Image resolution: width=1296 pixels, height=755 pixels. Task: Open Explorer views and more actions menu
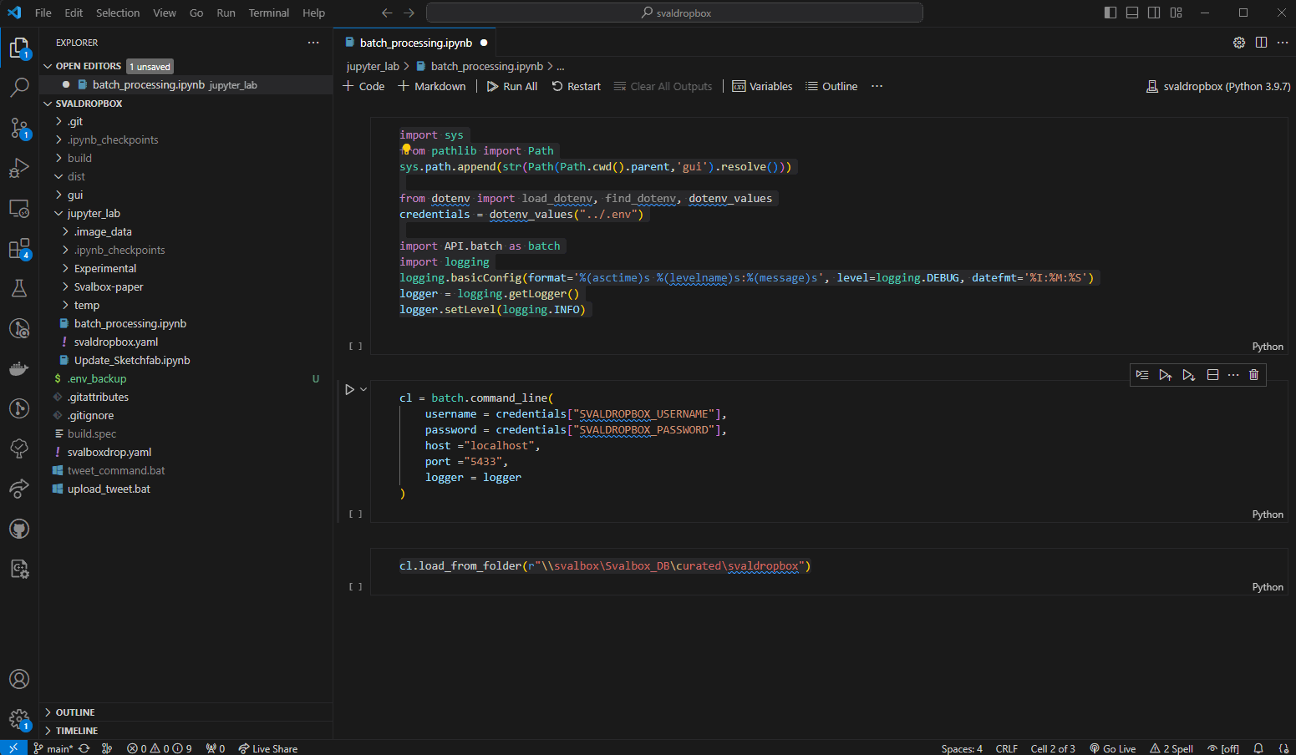click(313, 42)
